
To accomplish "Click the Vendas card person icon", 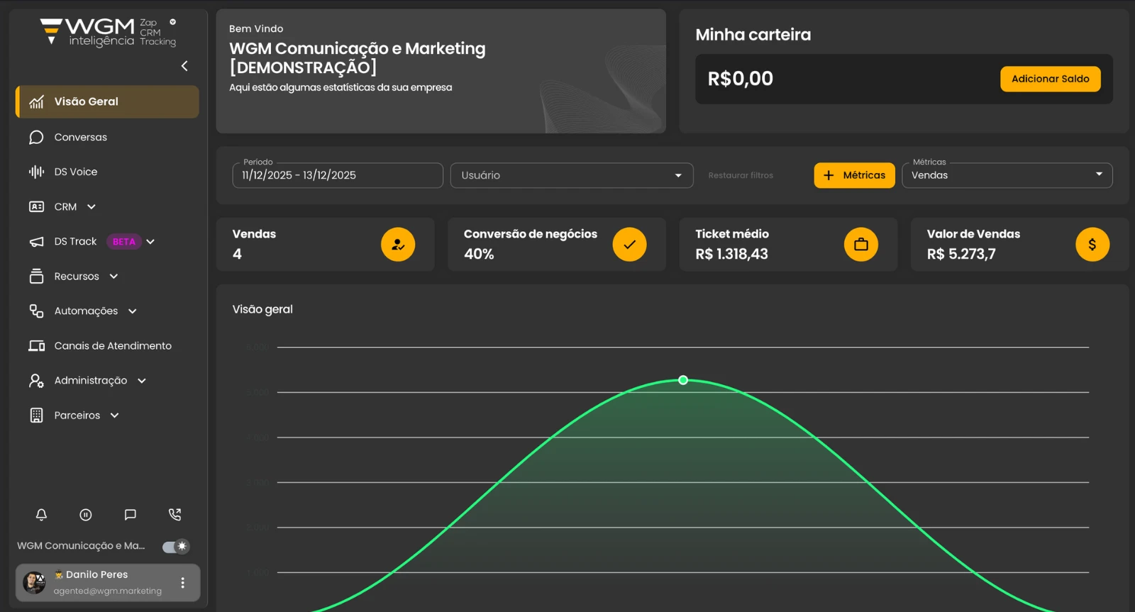I will click(398, 245).
